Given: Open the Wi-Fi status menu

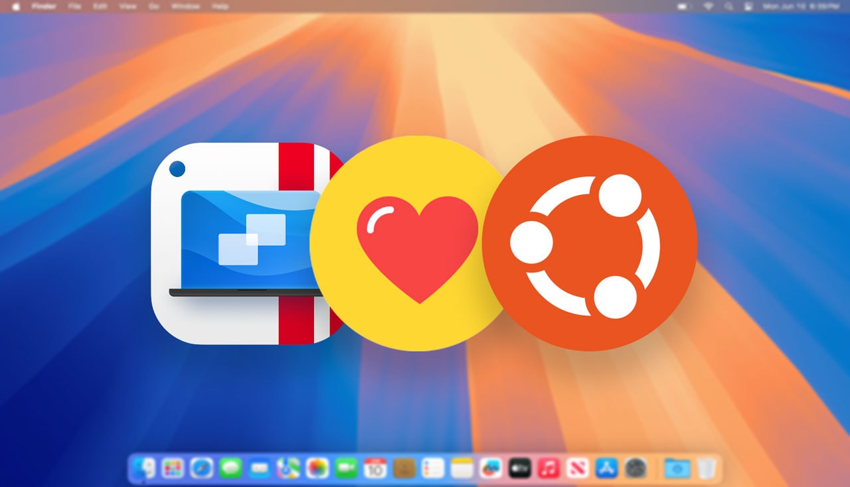Looking at the screenshot, I should [709, 6].
